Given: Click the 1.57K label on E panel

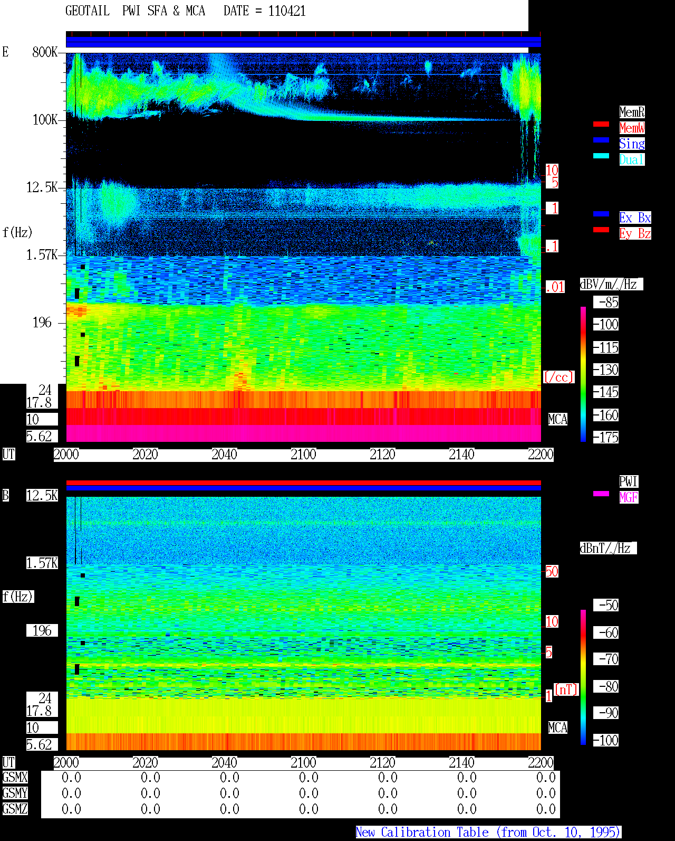Looking at the screenshot, I should pos(42,254).
